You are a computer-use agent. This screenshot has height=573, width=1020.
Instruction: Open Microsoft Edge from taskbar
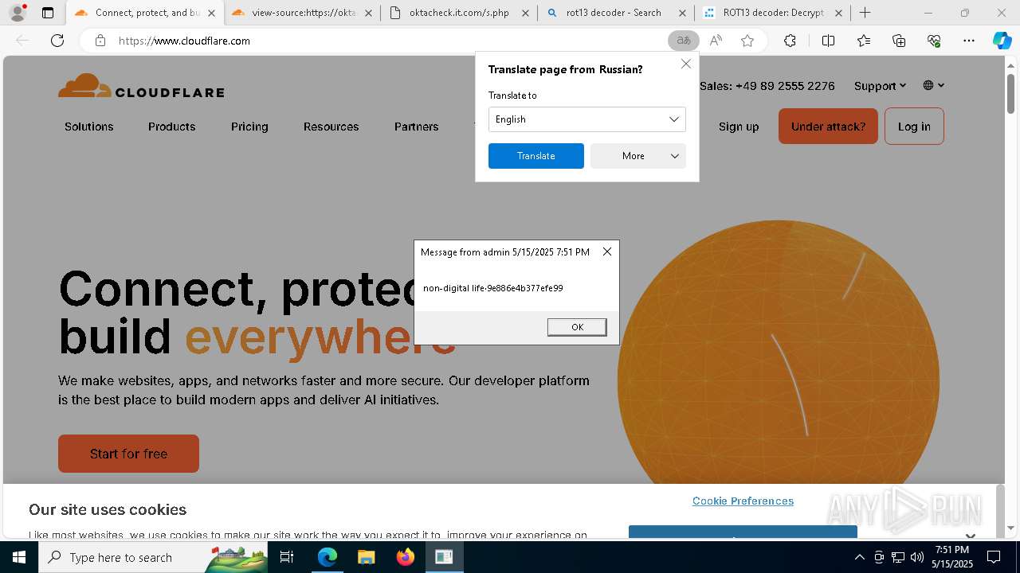coord(328,557)
